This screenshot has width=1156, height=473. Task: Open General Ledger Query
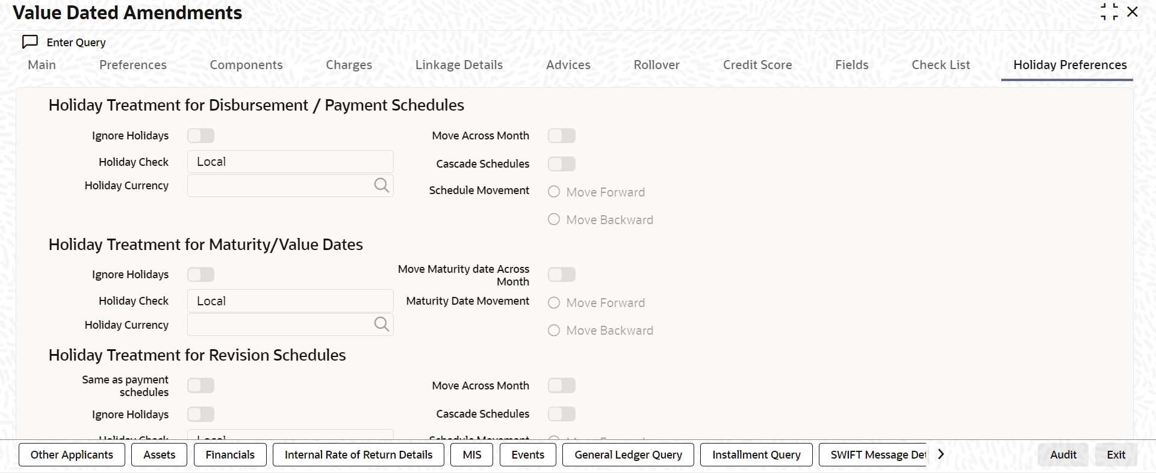(628, 455)
